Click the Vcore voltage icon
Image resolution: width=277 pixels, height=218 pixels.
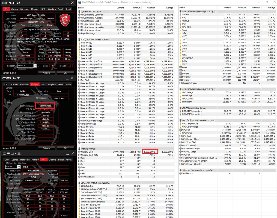pyautogui.click(x=181, y=30)
